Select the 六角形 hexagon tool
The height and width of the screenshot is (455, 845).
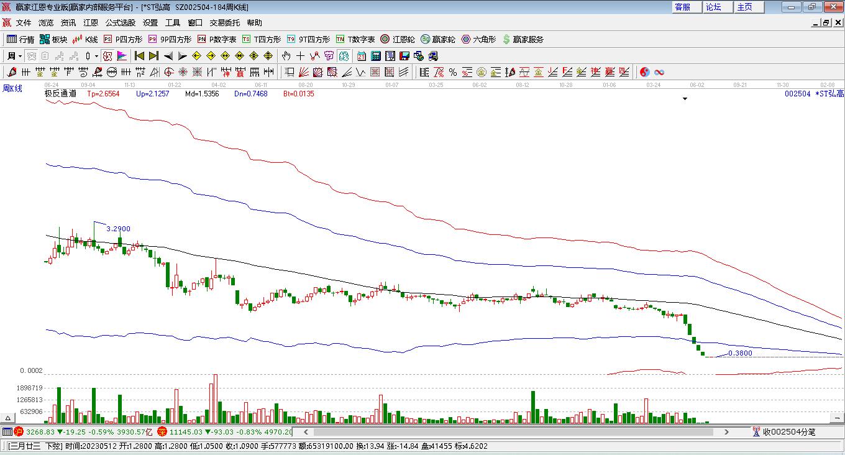tap(478, 39)
